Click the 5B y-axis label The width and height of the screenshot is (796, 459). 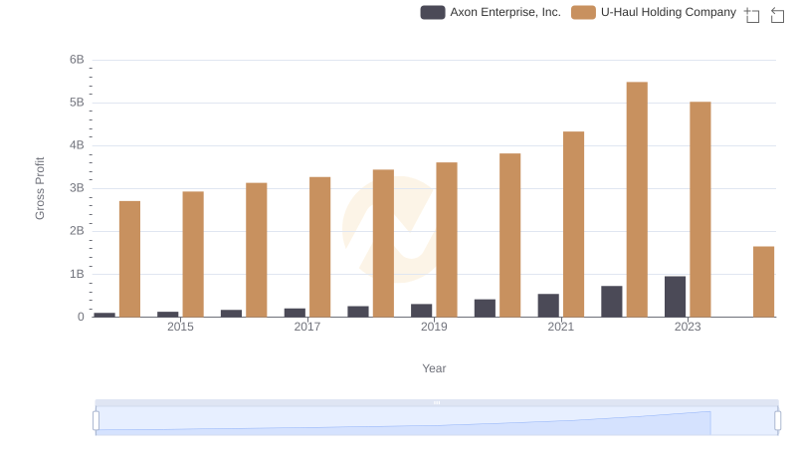[x=77, y=103]
